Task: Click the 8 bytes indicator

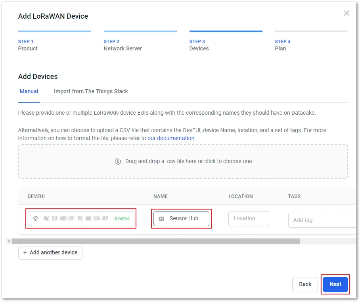Action: coord(122,219)
